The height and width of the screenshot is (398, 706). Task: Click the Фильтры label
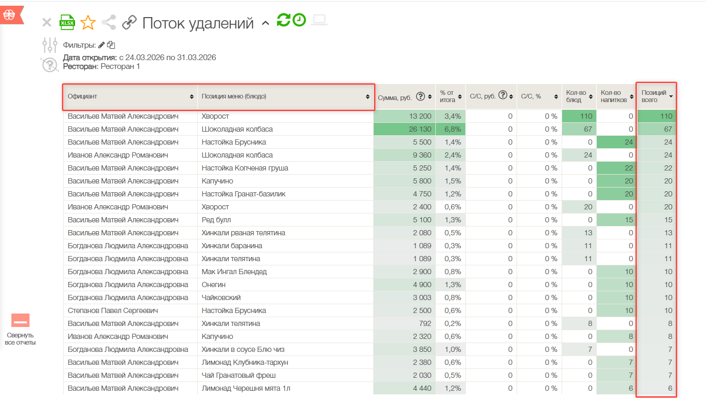point(79,46)
